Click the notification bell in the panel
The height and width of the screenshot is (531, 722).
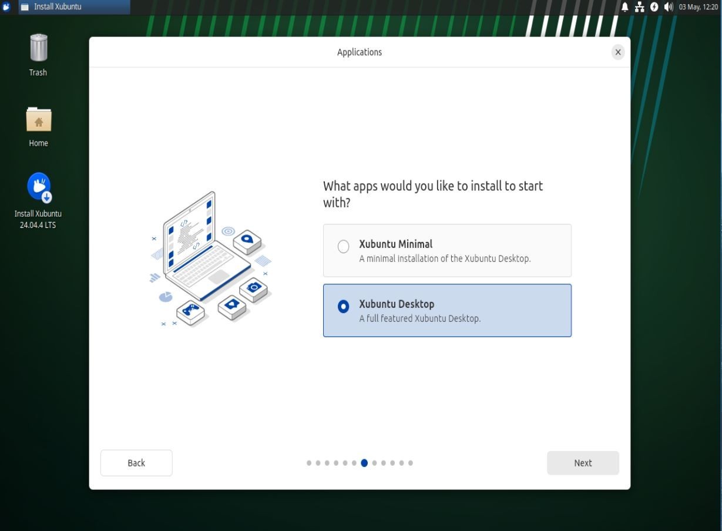click(625, 7)
